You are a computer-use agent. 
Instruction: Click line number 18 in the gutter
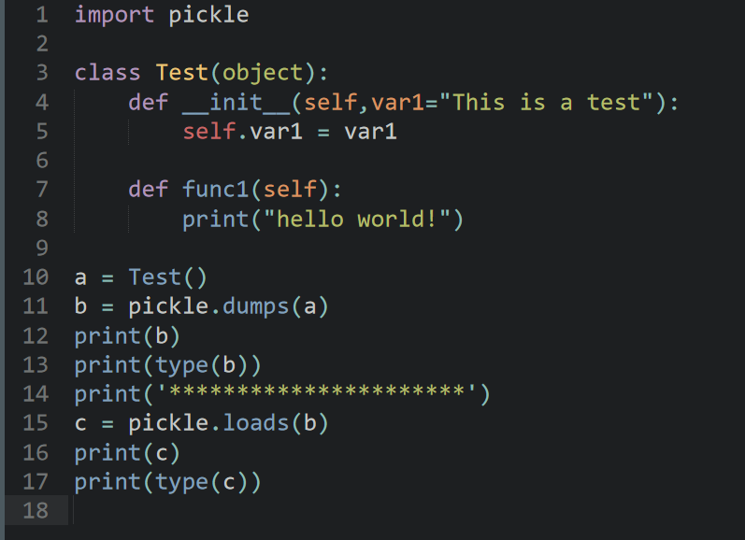[x=34, y=510]
